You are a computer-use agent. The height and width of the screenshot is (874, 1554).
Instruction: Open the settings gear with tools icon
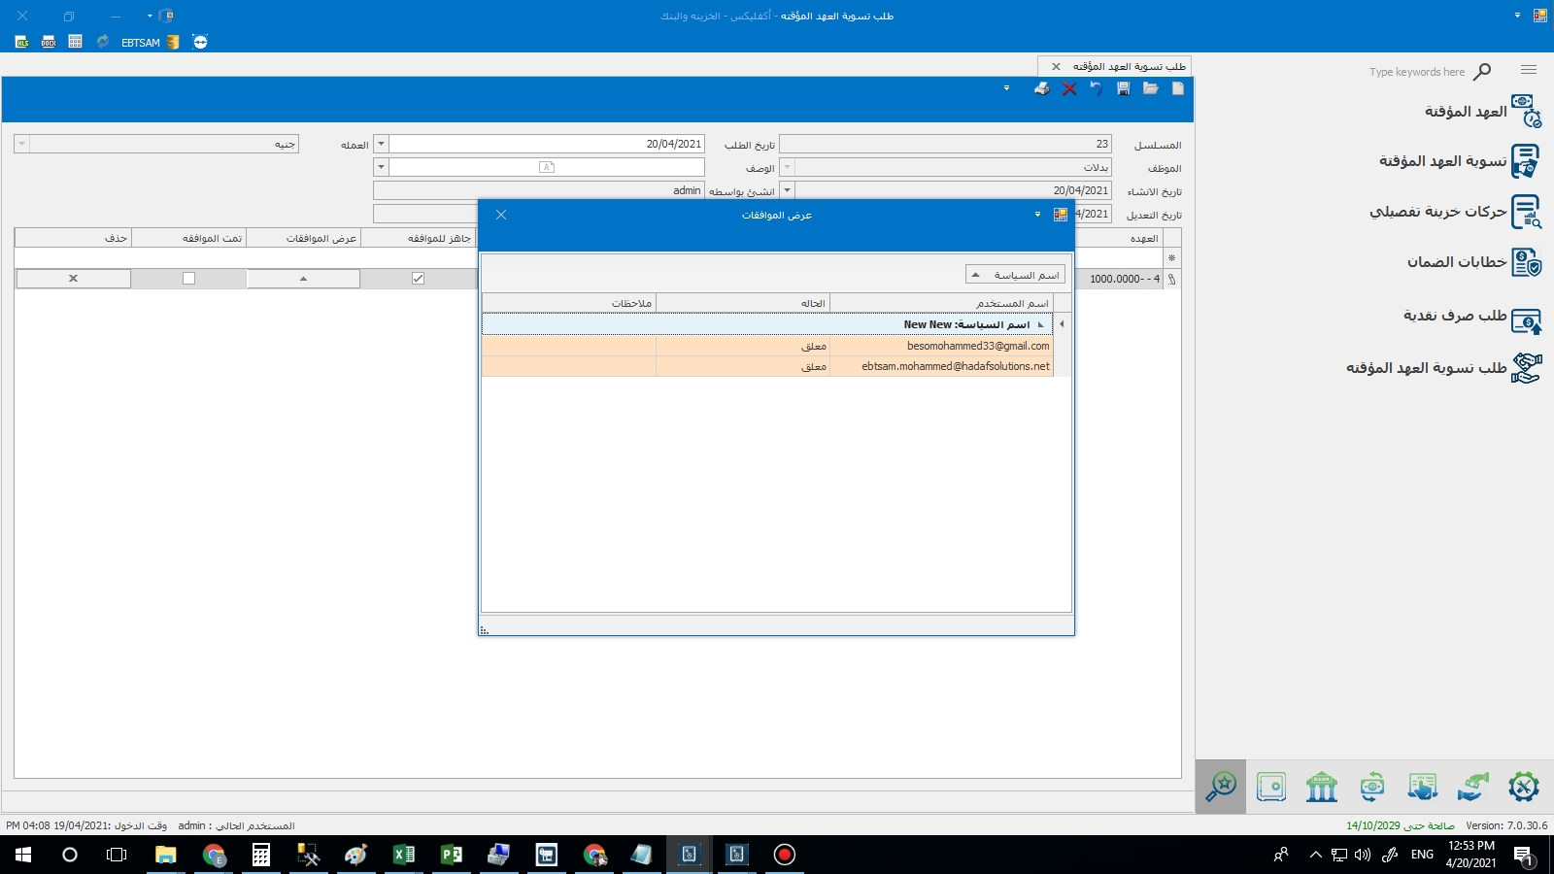(x=1523, y=787)
